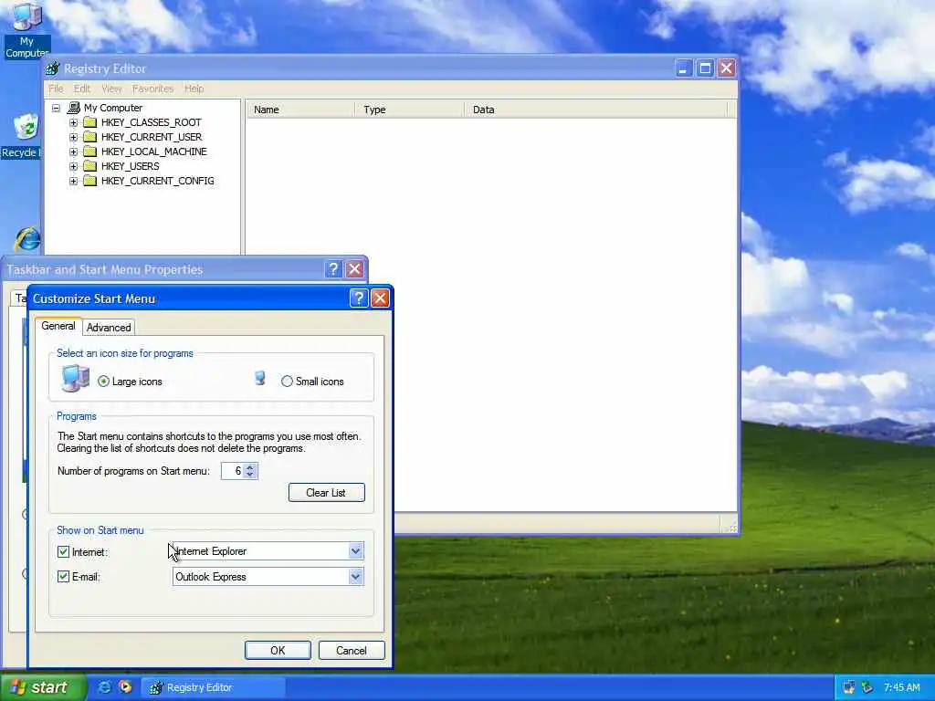Select the General tab
Screen dimensions: 935x701
tap(58, 326)
